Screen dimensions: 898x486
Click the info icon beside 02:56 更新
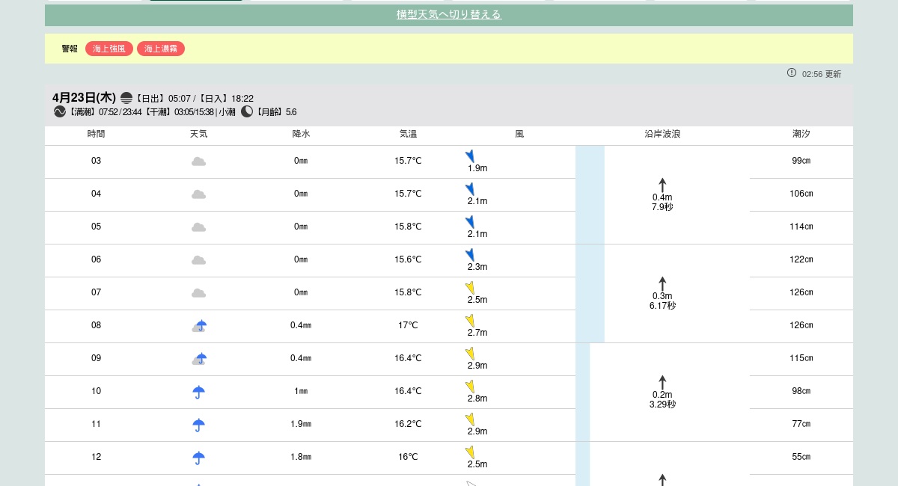(x=792, y=73)
